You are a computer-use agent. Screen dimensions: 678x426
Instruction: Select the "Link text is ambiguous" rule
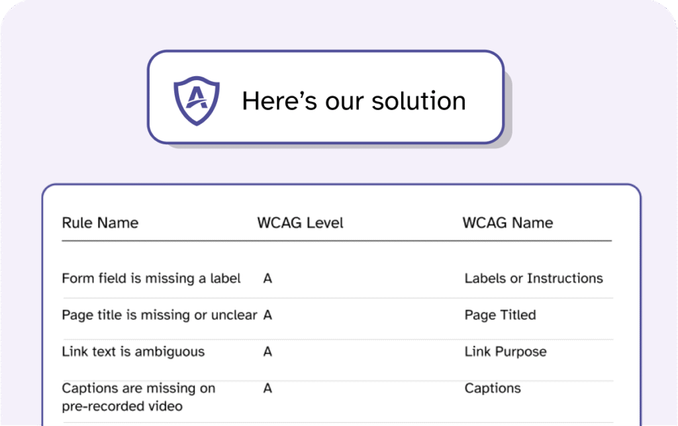133,351
